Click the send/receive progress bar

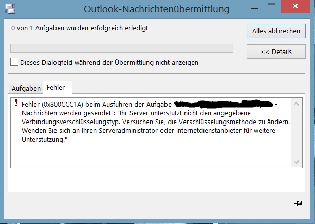pyautogui.click(x=122, y=48)
